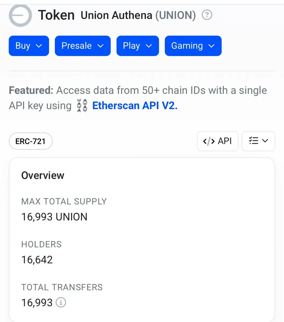Follow the Etherscan API V2 link
The height and width of the screenshot is (322, 284).
(x=135, y=105)
